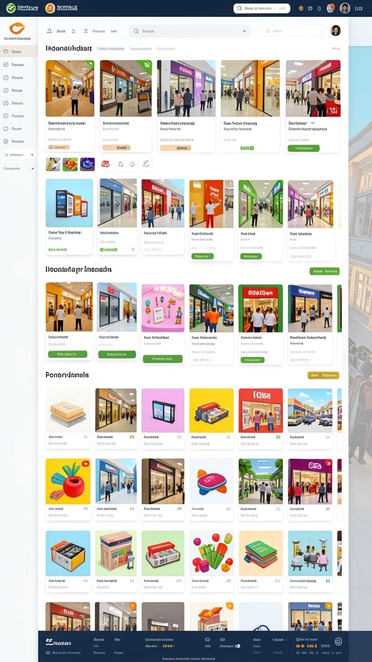The image size is (372, 662).
Task: Select the blue glowing thumbnail in category strip
Action: click(87, 164)
